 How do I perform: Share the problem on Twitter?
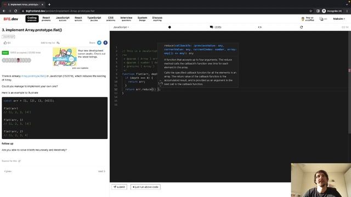click(99, 43)
